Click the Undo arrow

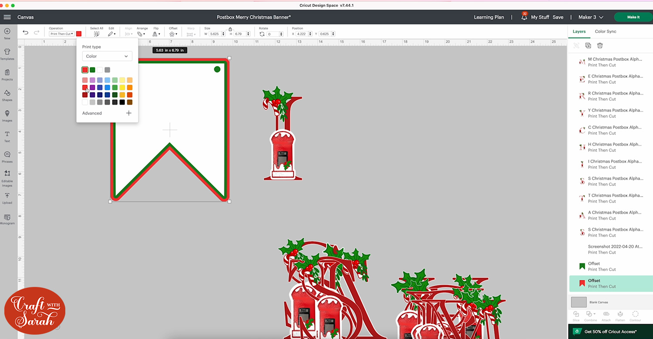pyautogui.click(x=25, y=33)
